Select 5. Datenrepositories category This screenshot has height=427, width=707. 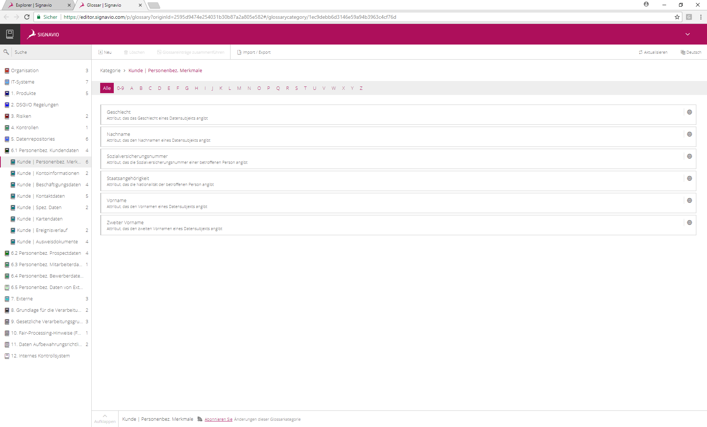[x=46, y=139]
